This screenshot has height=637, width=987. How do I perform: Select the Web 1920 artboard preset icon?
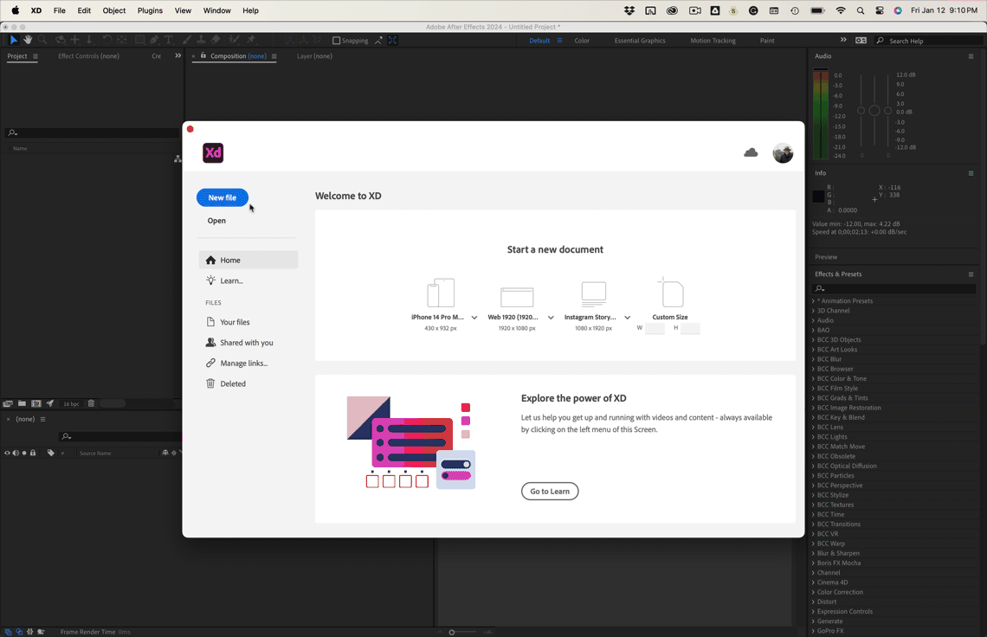tap(517, 297)
